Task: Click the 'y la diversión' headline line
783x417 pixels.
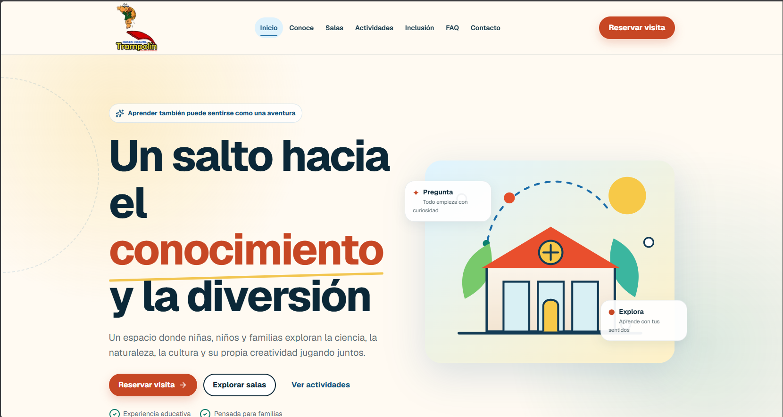Action: [240, 297]
